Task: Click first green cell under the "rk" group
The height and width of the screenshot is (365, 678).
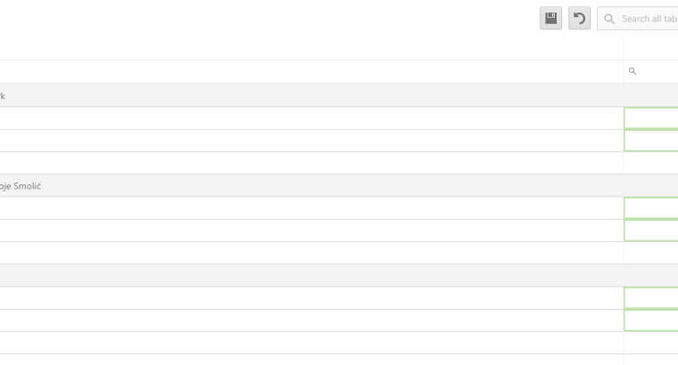Action: pos(650,118)
